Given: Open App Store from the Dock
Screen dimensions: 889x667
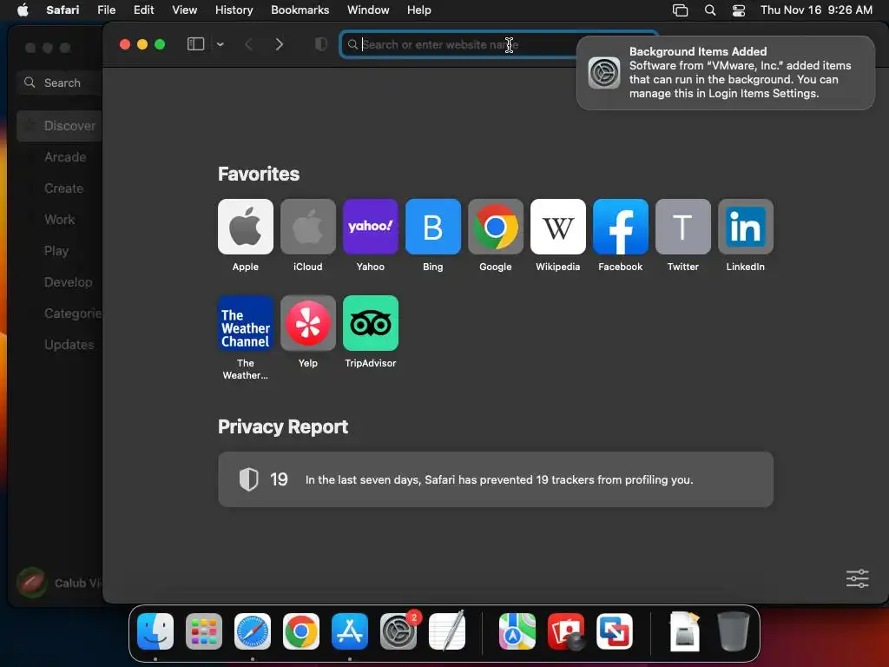Looking at the screenshot, I should pyautogui.click(x=350, y=631).
